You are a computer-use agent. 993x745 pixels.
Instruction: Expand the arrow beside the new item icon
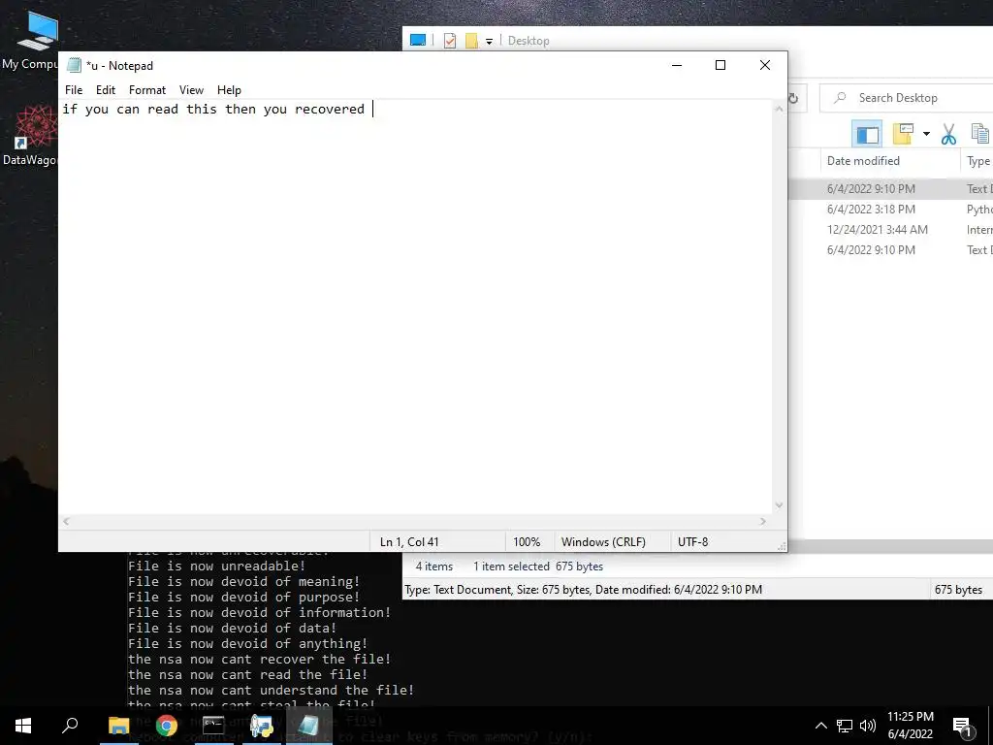point(926,134)
